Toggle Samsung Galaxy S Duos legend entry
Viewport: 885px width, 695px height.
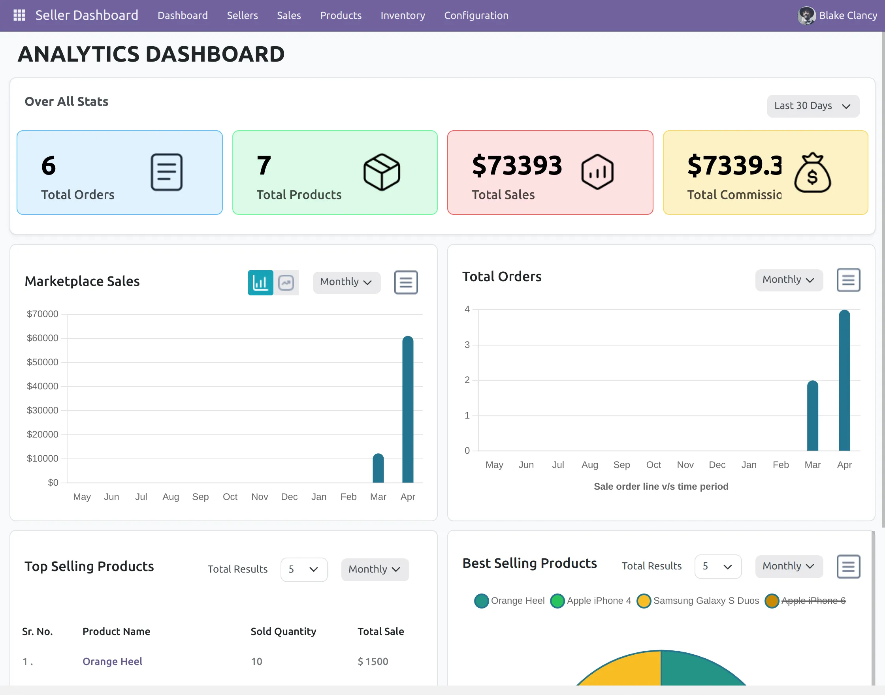click(x=706, y=601)
